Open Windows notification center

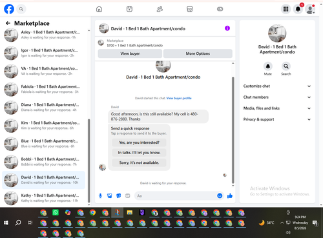tap(315, 223)
